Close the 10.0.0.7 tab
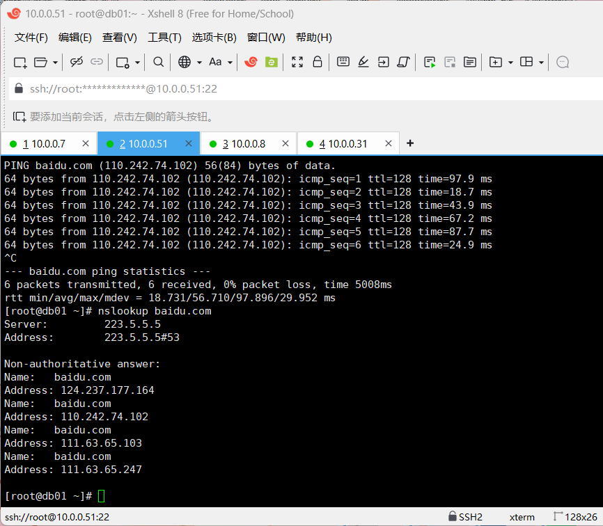 [86, 143]
